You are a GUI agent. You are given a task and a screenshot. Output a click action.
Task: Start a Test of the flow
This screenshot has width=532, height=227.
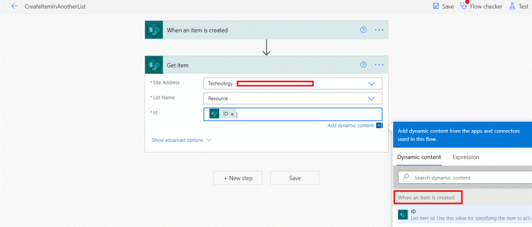click(x=519, y=6)
